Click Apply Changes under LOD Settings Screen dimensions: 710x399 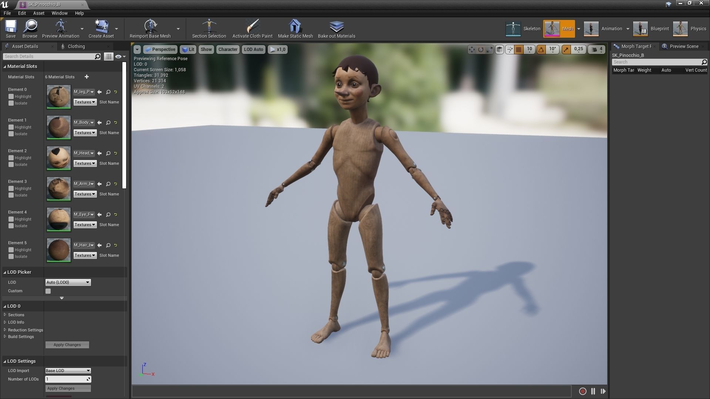click(x=68, y=388)
